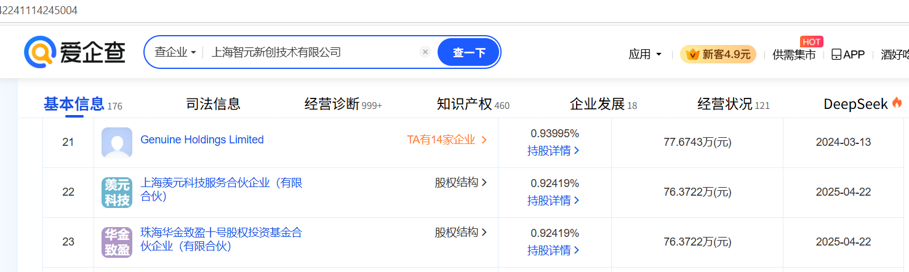This screenshot has height=272, width=909.
Task: Switch to the 知识产权 tab
Action: [473, 104]
